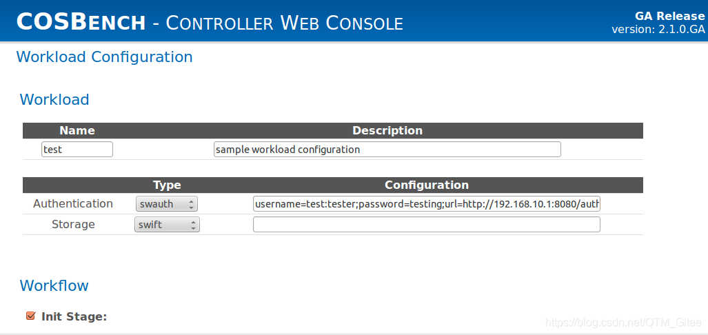Click the Init Stage label text
The image size is (708, 335).
74,316
